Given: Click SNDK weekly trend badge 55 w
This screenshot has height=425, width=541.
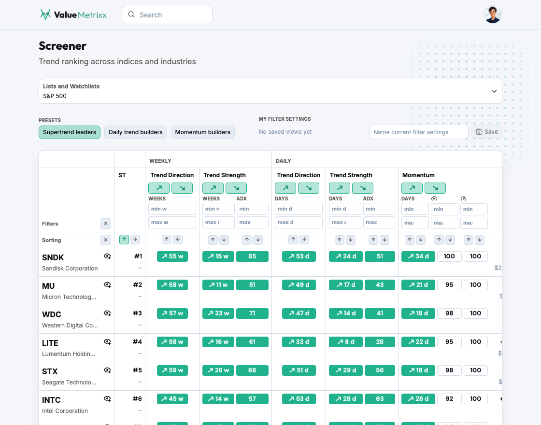Looking at the screenshot, I should point(172,256).
